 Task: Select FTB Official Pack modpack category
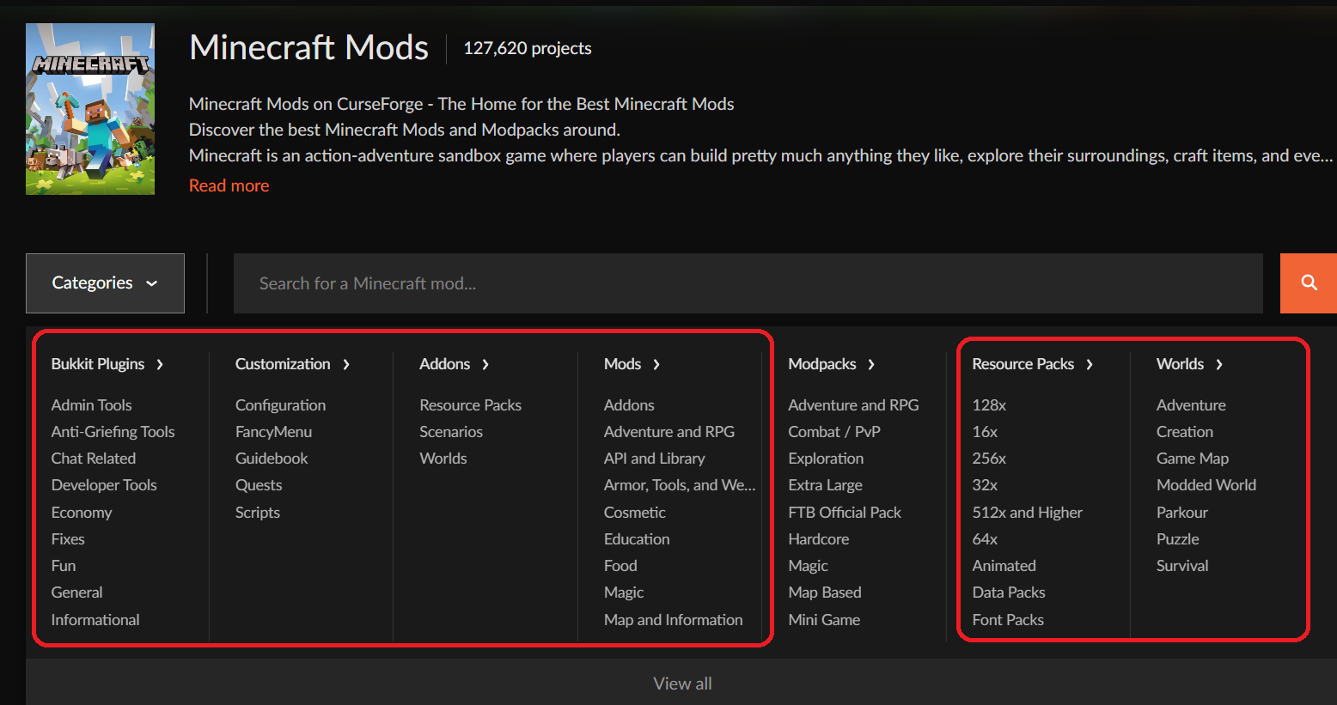point(844,513)
